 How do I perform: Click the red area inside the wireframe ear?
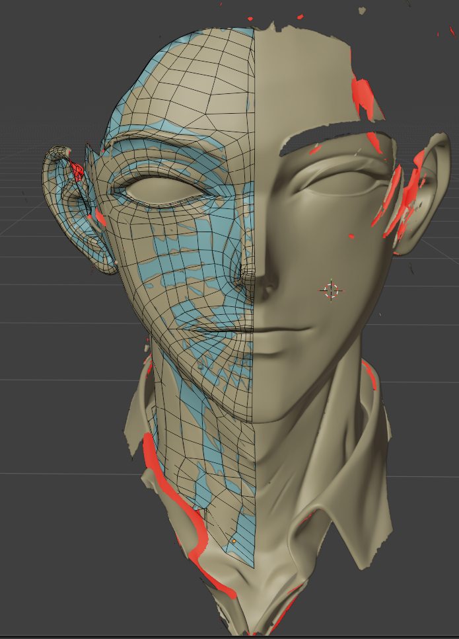point(77,172)
